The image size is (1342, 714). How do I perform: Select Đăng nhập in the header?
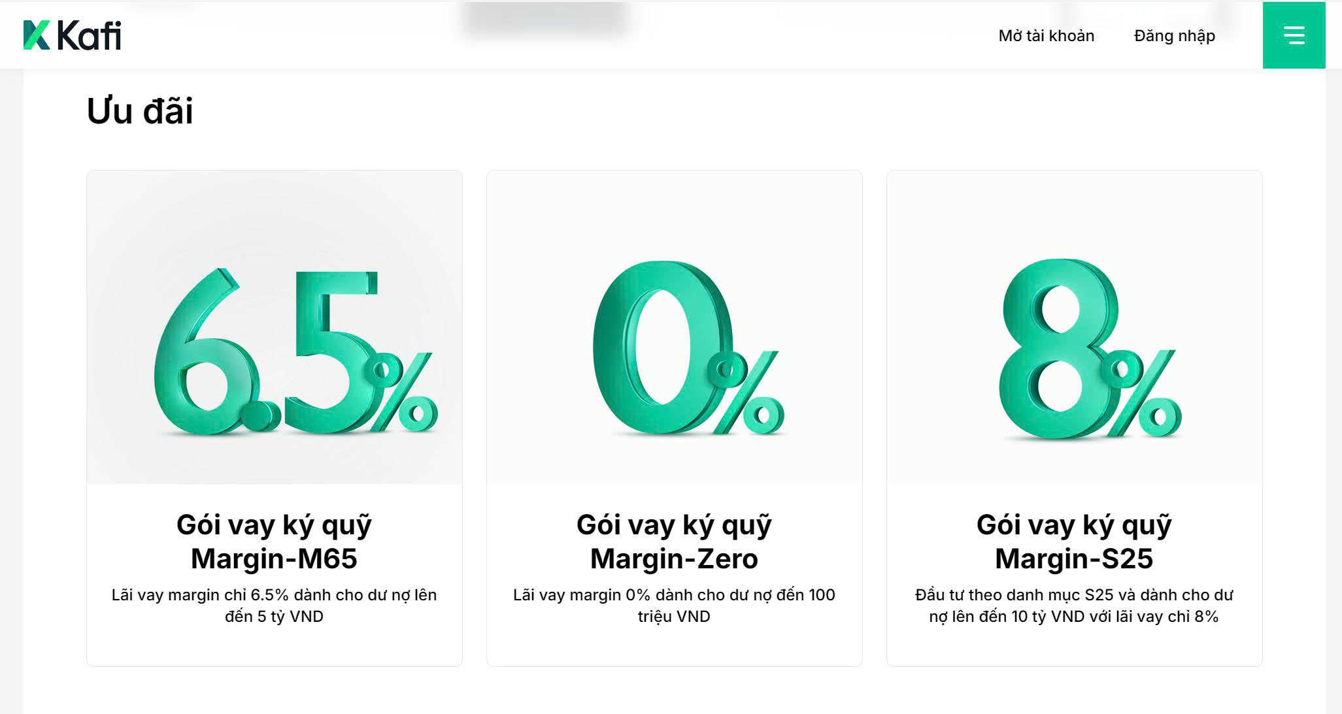(1174, 36)
